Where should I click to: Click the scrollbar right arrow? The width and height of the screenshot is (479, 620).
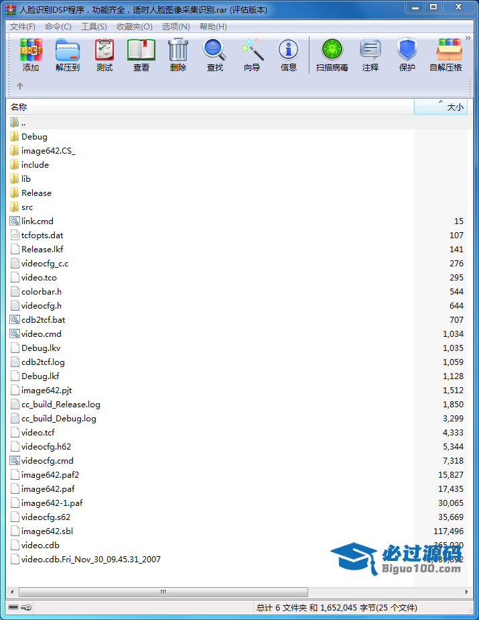467,592
